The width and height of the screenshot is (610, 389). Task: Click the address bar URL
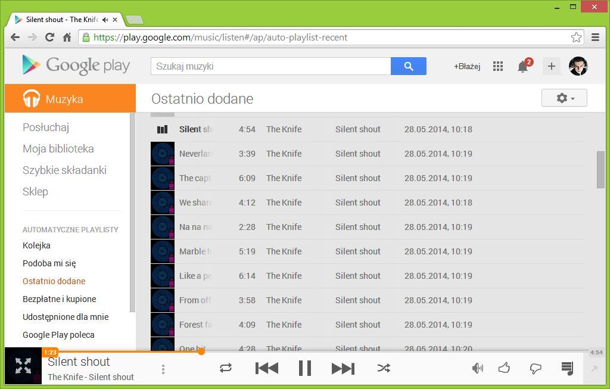pos(220,38)
